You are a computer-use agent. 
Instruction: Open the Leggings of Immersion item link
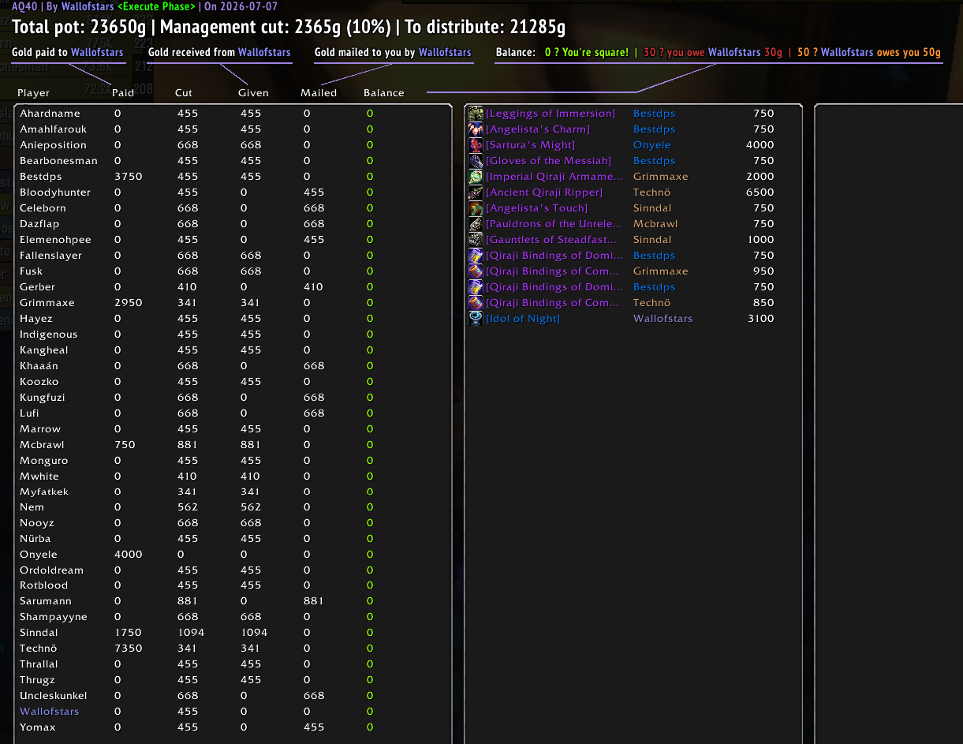[551, 114]
